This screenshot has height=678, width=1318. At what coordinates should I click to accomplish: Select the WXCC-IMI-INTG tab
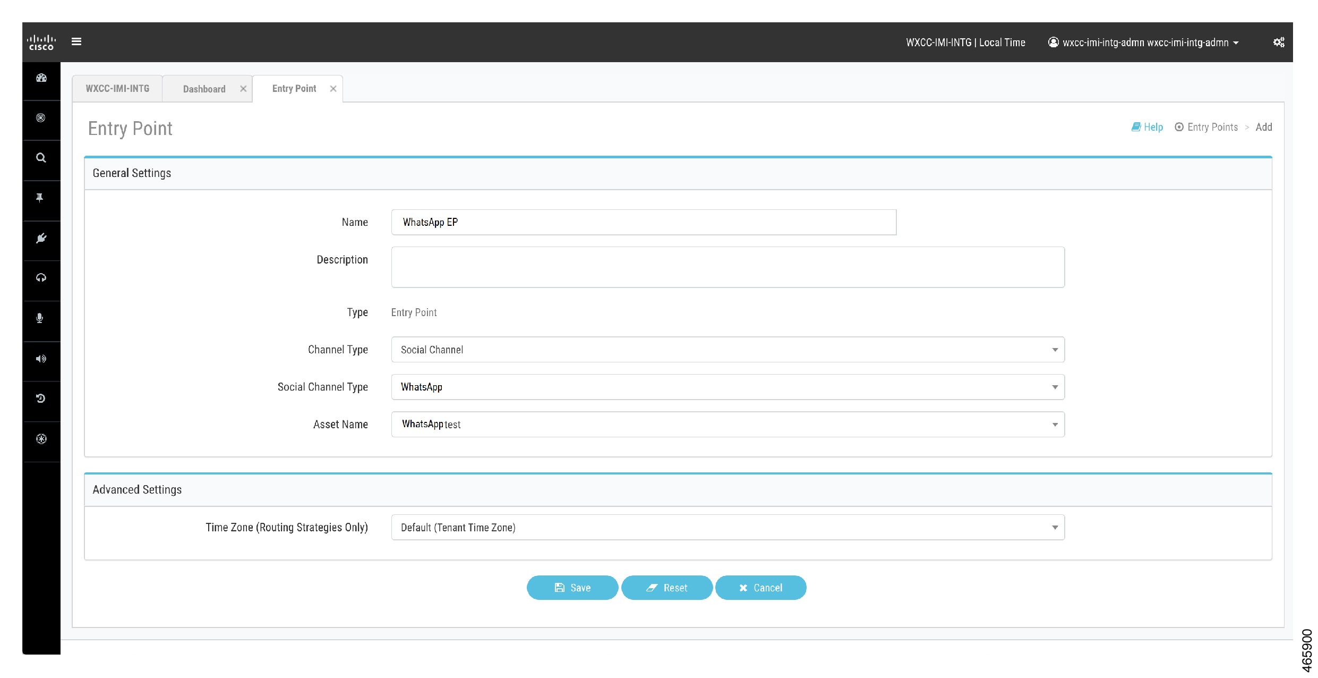pyautogui.click(x=117, y=88)
